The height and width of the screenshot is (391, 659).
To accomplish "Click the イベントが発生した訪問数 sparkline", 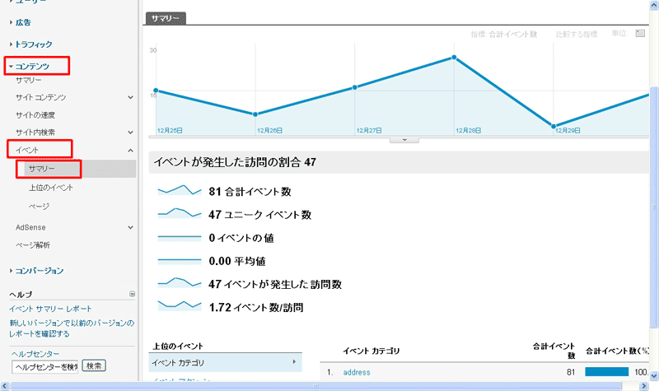I will 180,283.
